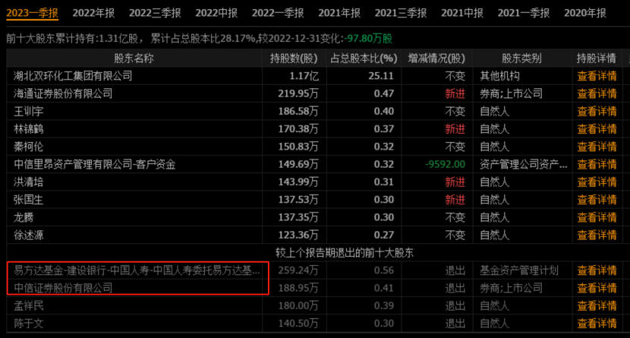The height and width of the screenshot is (338, 630).
Task: View details for shareholder 张国生
Action: 597,200
